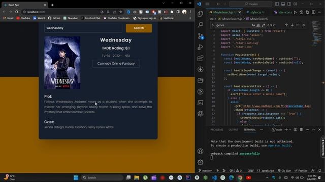Screen dimensions: 325x182
Task: Click the Go Live status bar button
Action: (284, 171)
